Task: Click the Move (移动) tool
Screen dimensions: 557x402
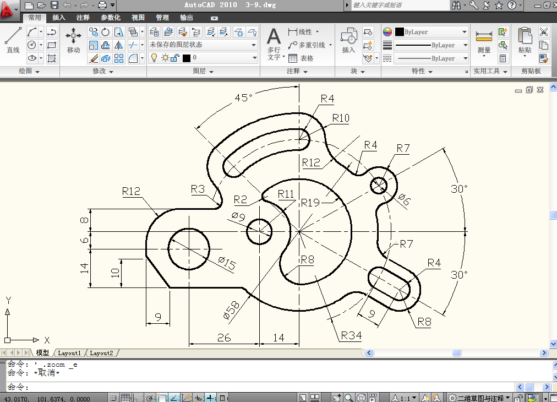Action: pyautogui.click(x=73, y=40)
